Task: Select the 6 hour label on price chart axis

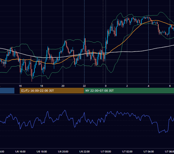Action: (x=170, y=86)
